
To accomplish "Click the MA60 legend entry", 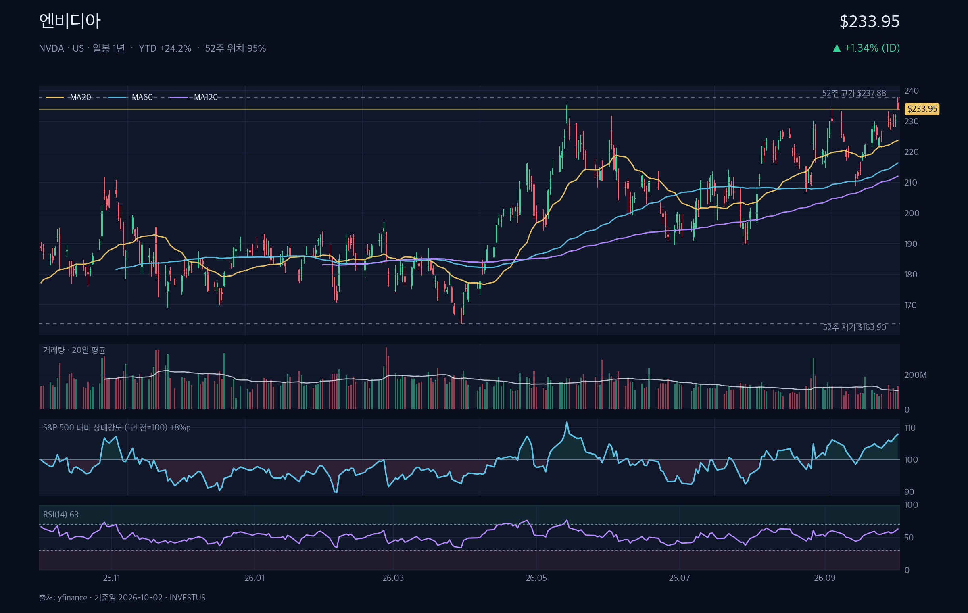I will click(131, 97).
